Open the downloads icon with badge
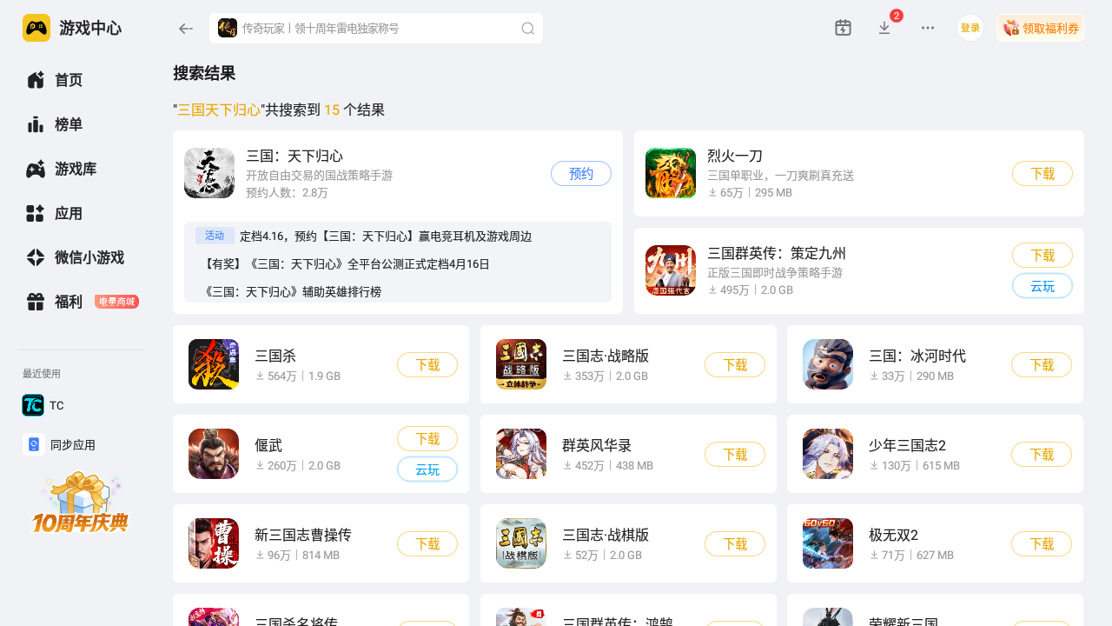The image size is (1112, 626). pyautogui.click(x=884, y=28)
